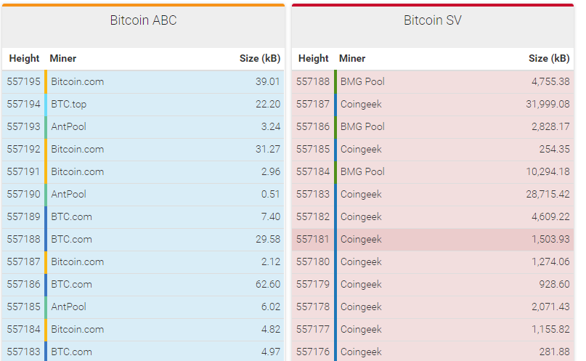
Task: Select Bitcoin ABC block 557195
Action: 143,81
